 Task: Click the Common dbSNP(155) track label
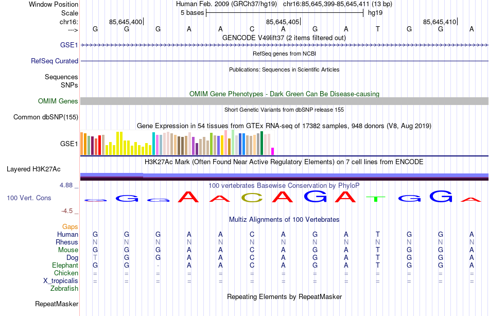(x=46, y=117)
